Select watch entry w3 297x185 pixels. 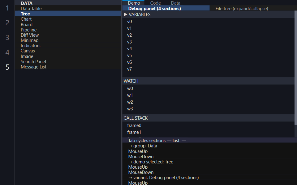[208, 109]
